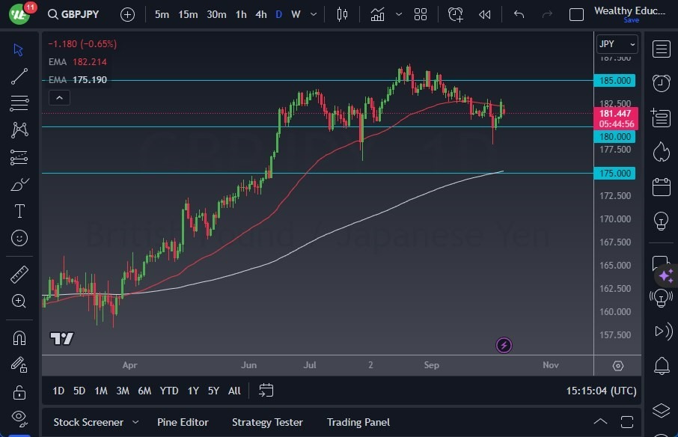Select the 1Y date range button
The image size is (678, 437).
192,391
